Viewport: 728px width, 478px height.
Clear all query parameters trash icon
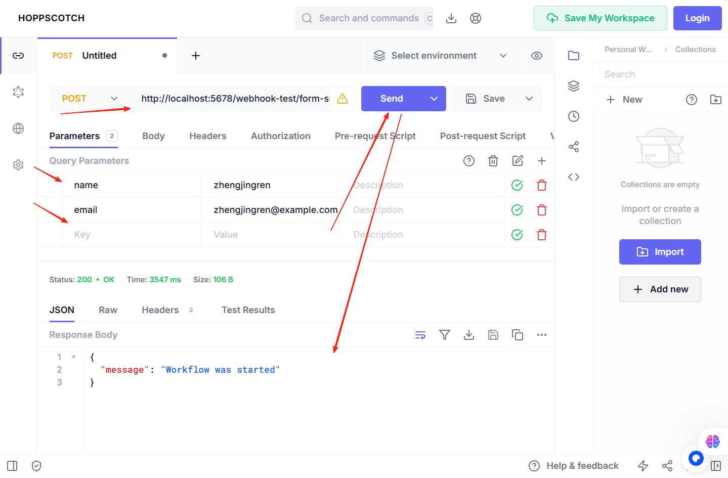coord(493,161)
